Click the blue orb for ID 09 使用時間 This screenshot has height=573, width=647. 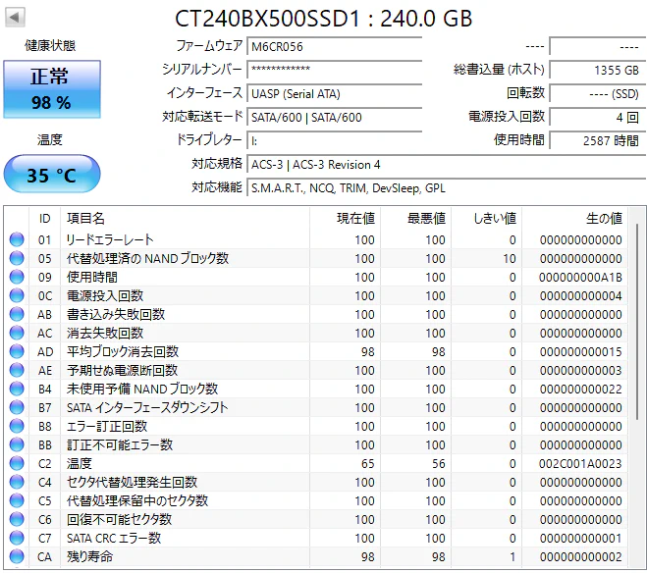point(17,277)
